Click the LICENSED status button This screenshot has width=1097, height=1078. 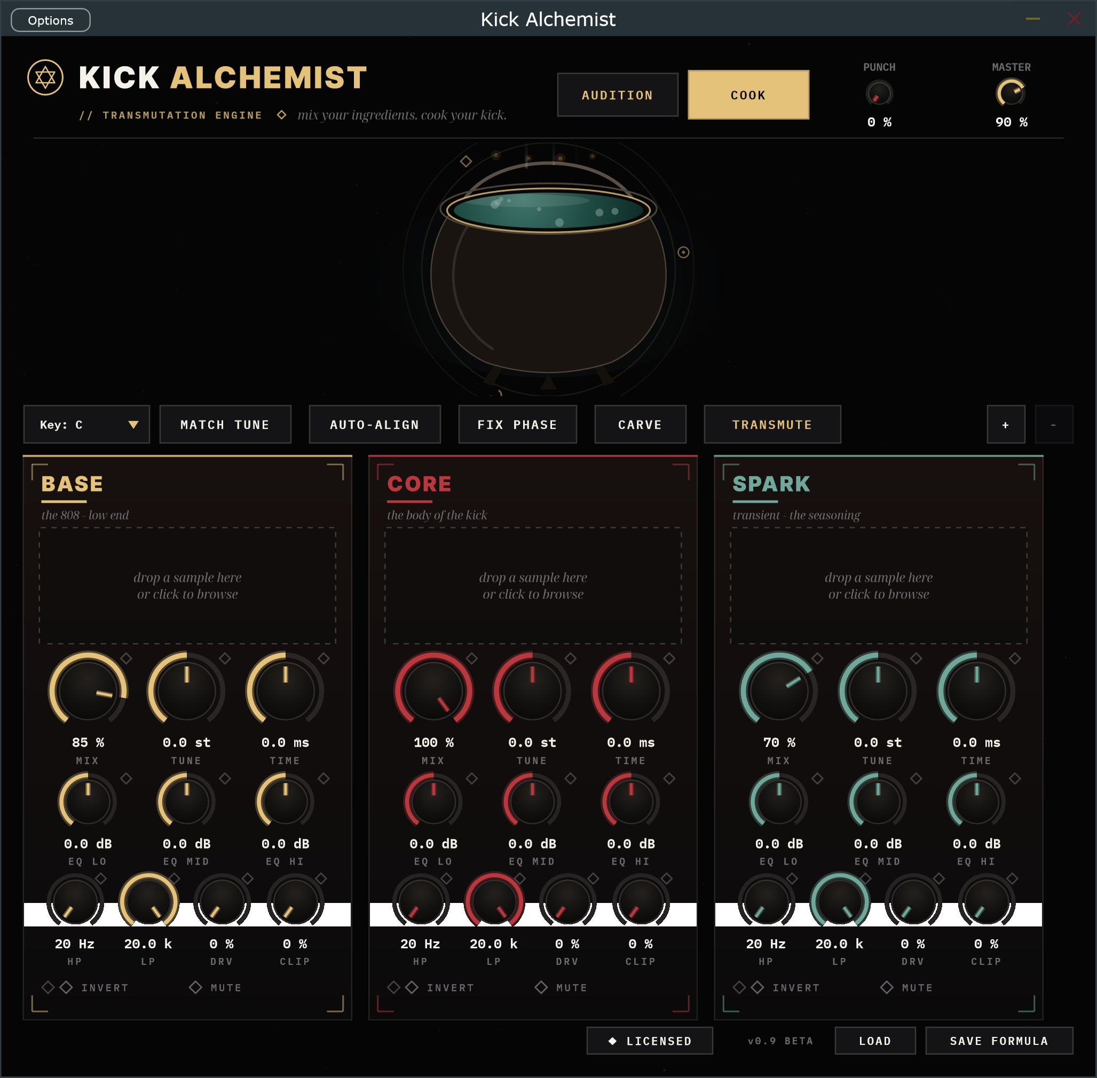(650, 1041)
